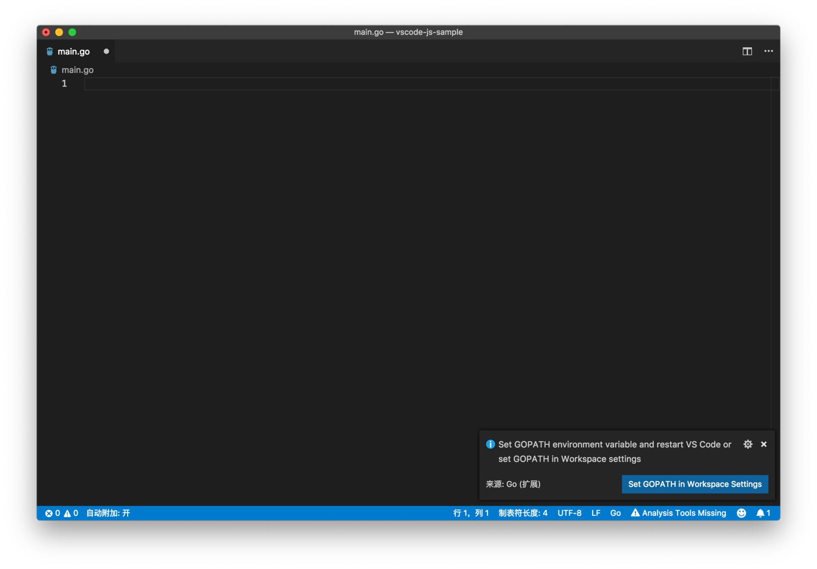Open the more actions ellipsis menu
Viewport: 817px width, 569px height.
pos(768,51)
